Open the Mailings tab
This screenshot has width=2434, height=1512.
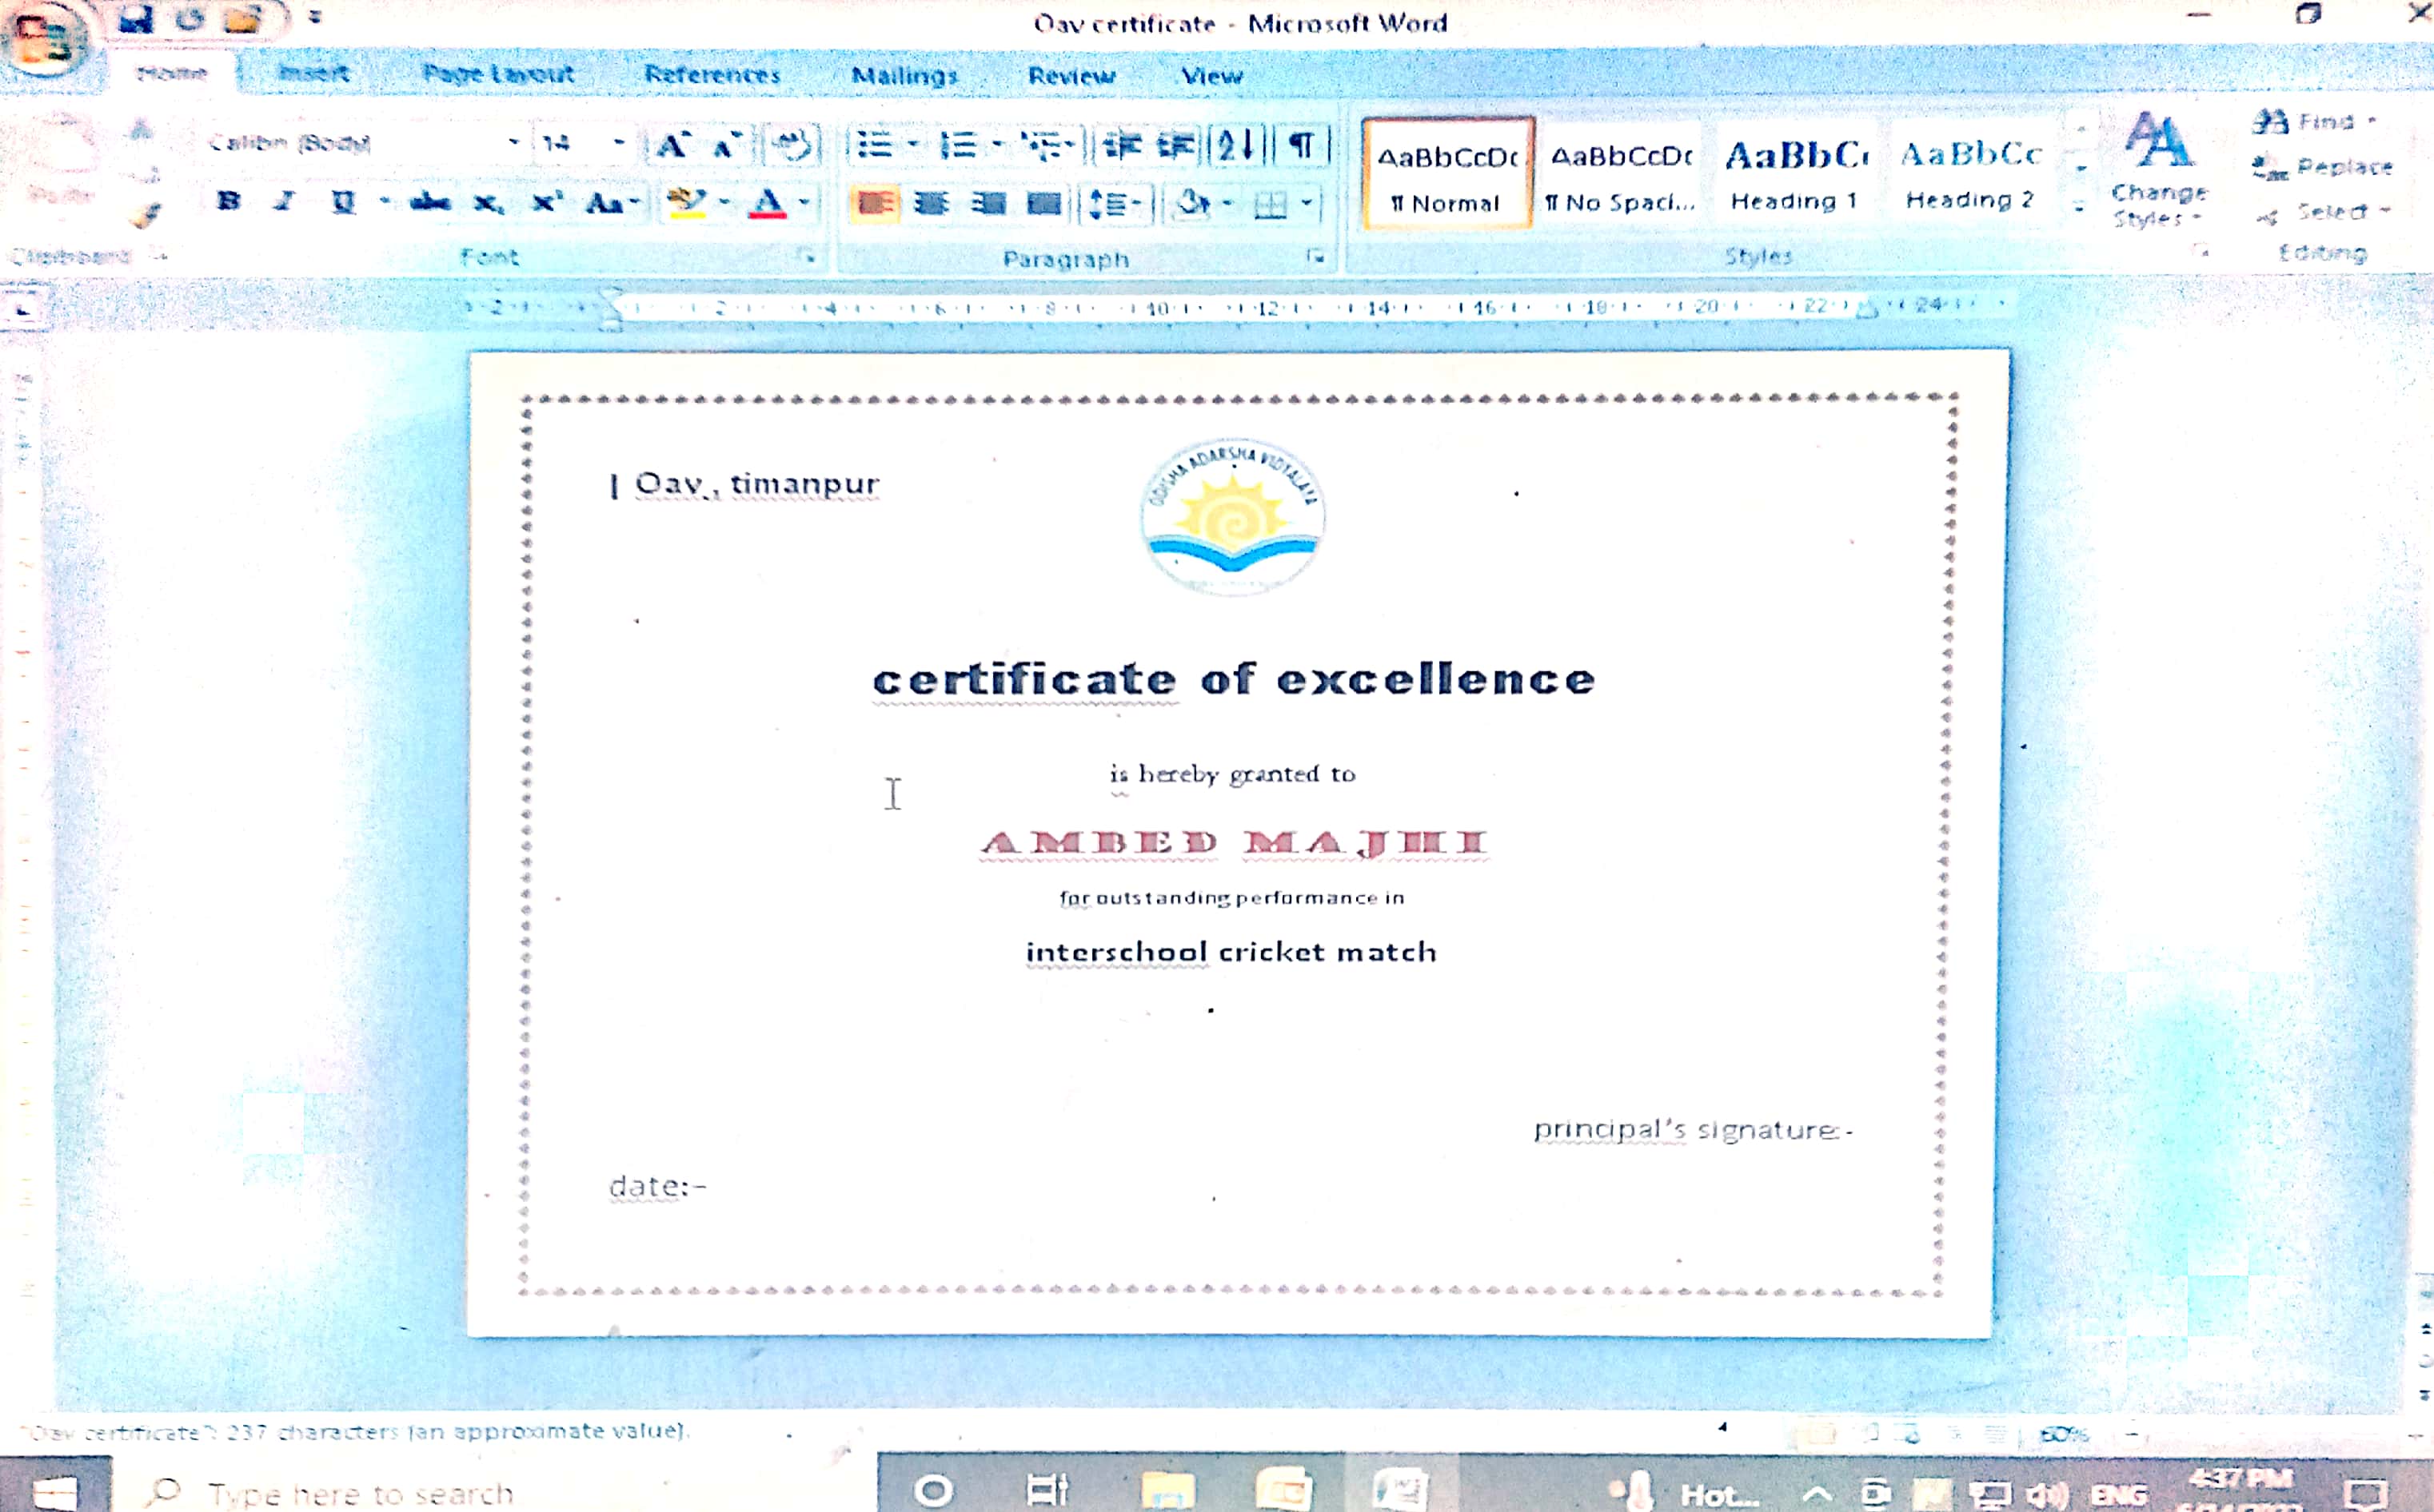[x=904, y=75]
